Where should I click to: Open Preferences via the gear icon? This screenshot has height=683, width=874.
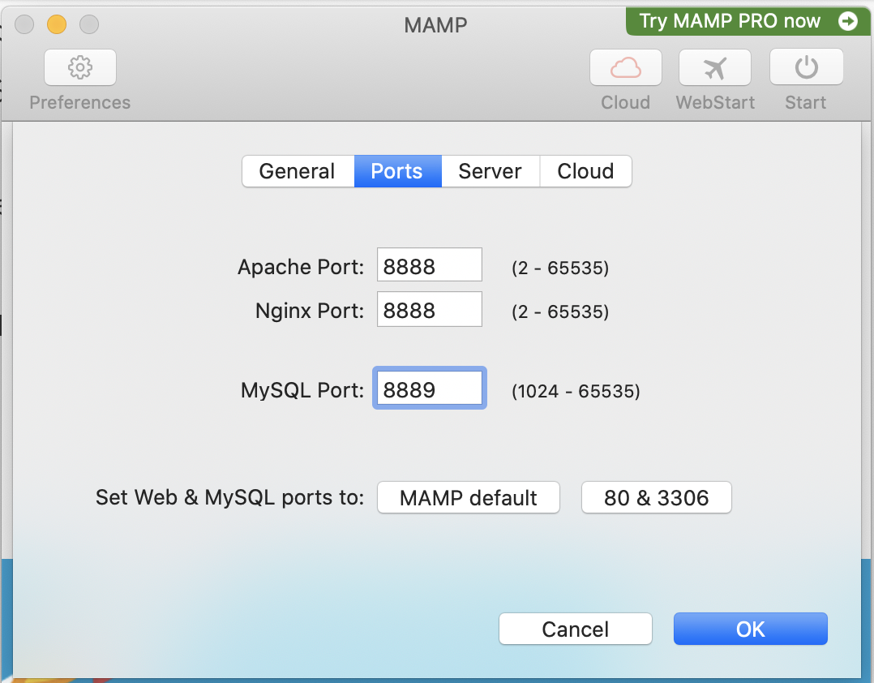(80, 67)
